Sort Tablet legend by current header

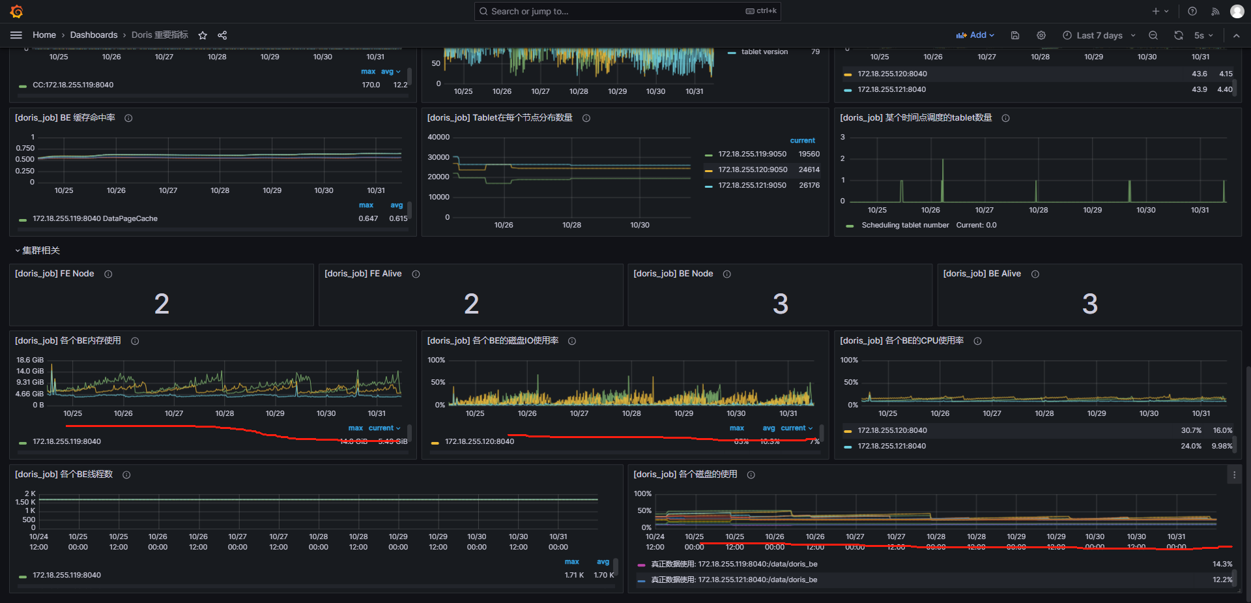(x=803, y=141)
